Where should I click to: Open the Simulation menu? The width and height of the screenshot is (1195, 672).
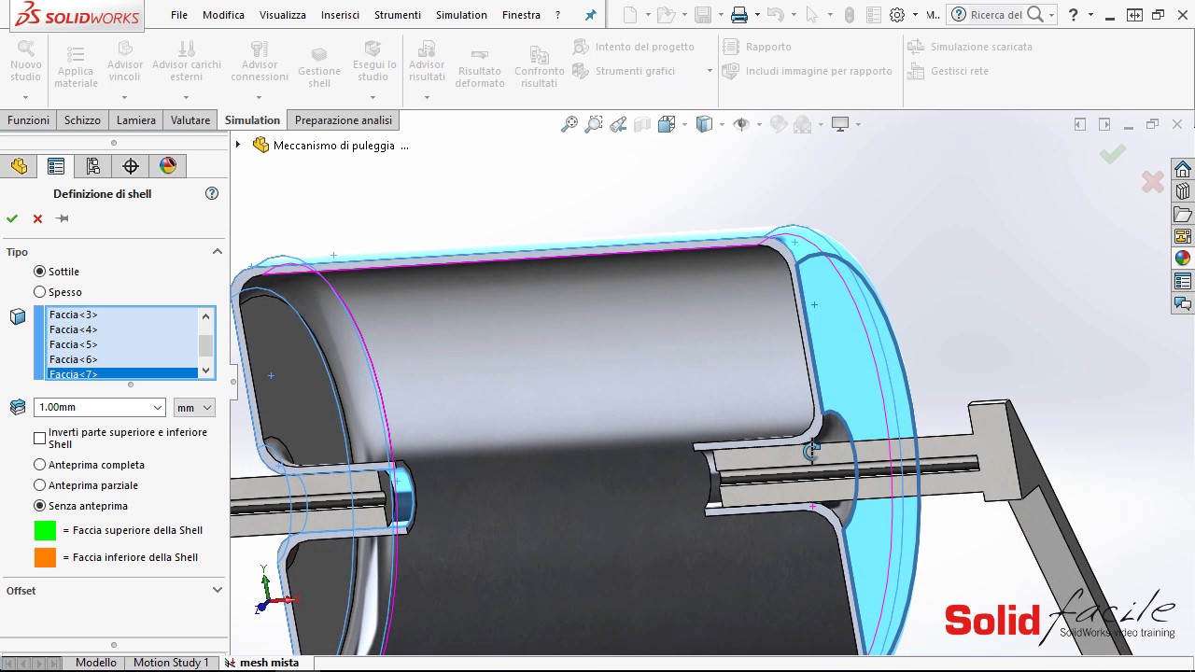click(x=461, y=15)
